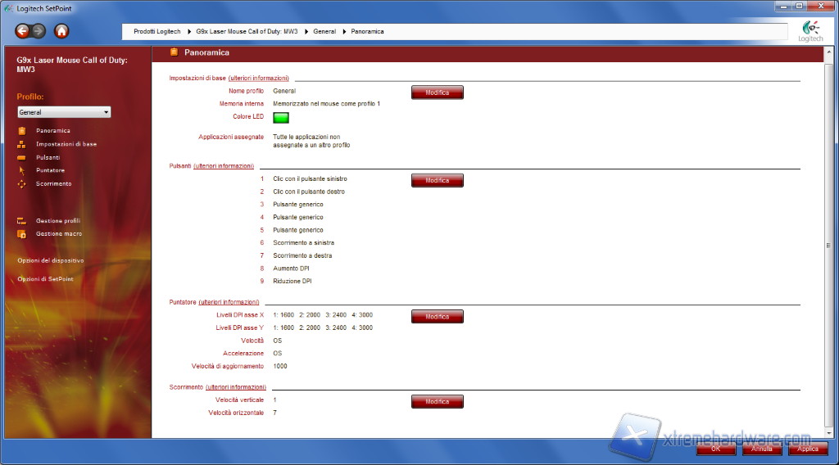Image resolution: width=839 pixels, height=465 pixels.
Task: Select the Panoramica sidebar icon
Action: pyautogui.click(x=22, y=131)
